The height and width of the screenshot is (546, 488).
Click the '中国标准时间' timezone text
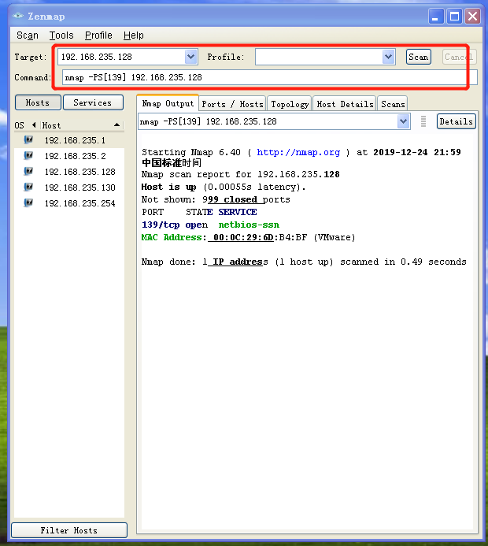pos(172,162)
